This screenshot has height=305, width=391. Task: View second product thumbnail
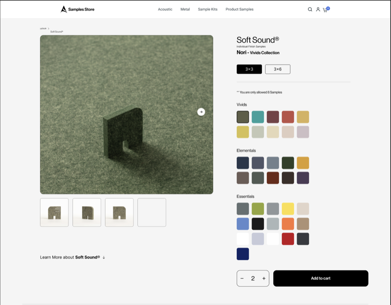click(x=87, y=212)
